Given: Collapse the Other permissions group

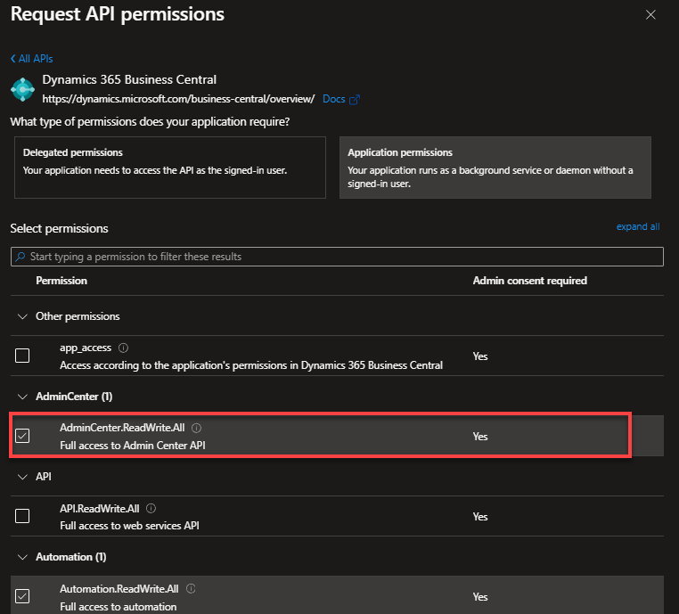Looking at the screenshot, I should 22,316.
